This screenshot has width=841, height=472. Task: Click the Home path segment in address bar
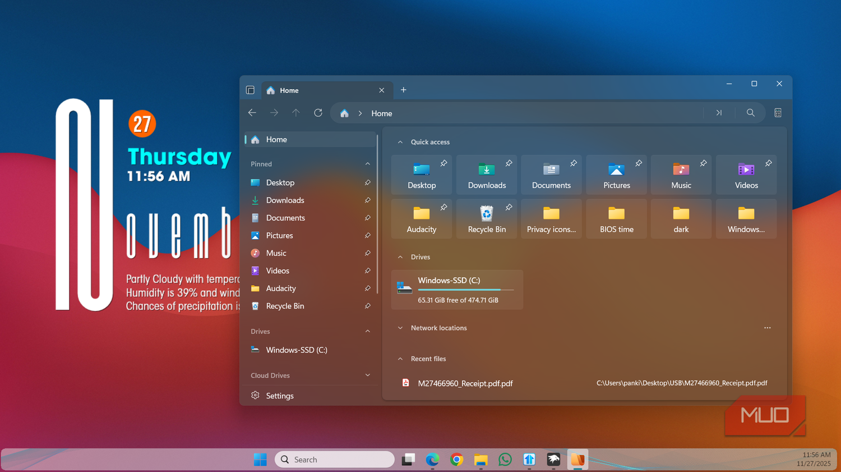(382, 113)
